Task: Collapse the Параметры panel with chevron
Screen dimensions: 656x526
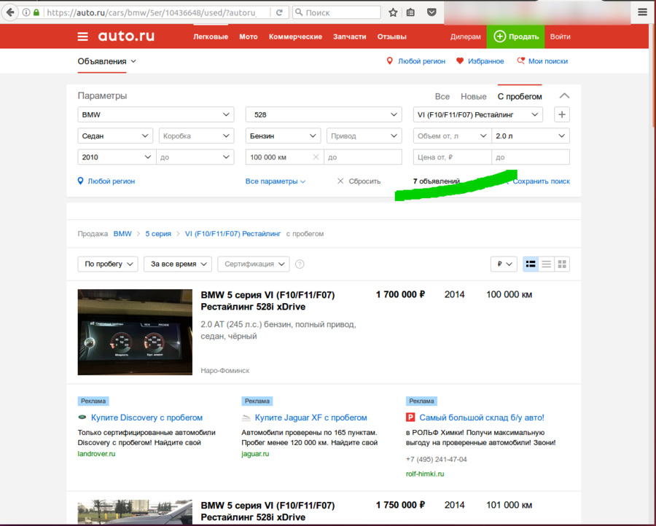Action: coord(564,95)
